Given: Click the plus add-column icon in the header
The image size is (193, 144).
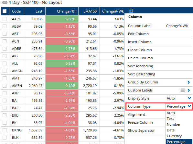Looking at the screenshot, I should pyautogui.click(x=131, y=11).
